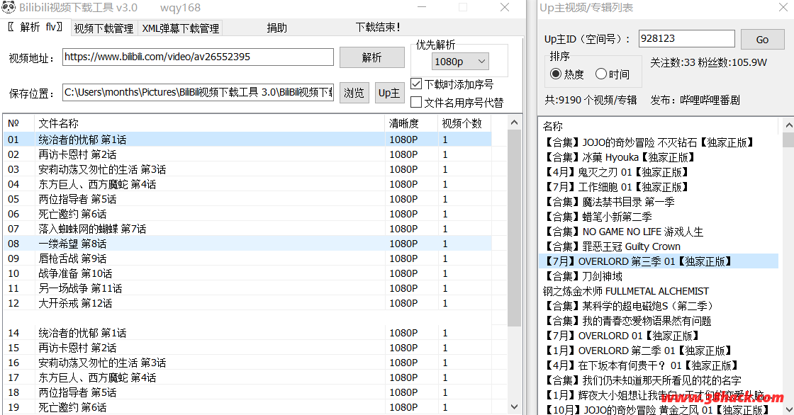Click the 视频个数 column header
Viewport: 794px width, 415px height.
point(465,123)
